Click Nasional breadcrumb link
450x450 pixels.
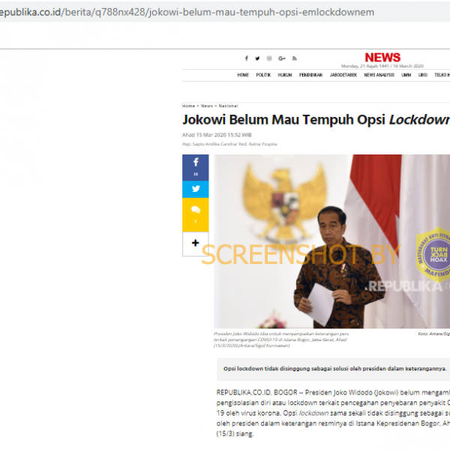(228, 106)
